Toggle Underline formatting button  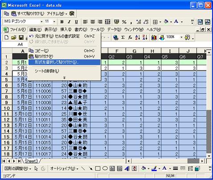pos(76,22)
